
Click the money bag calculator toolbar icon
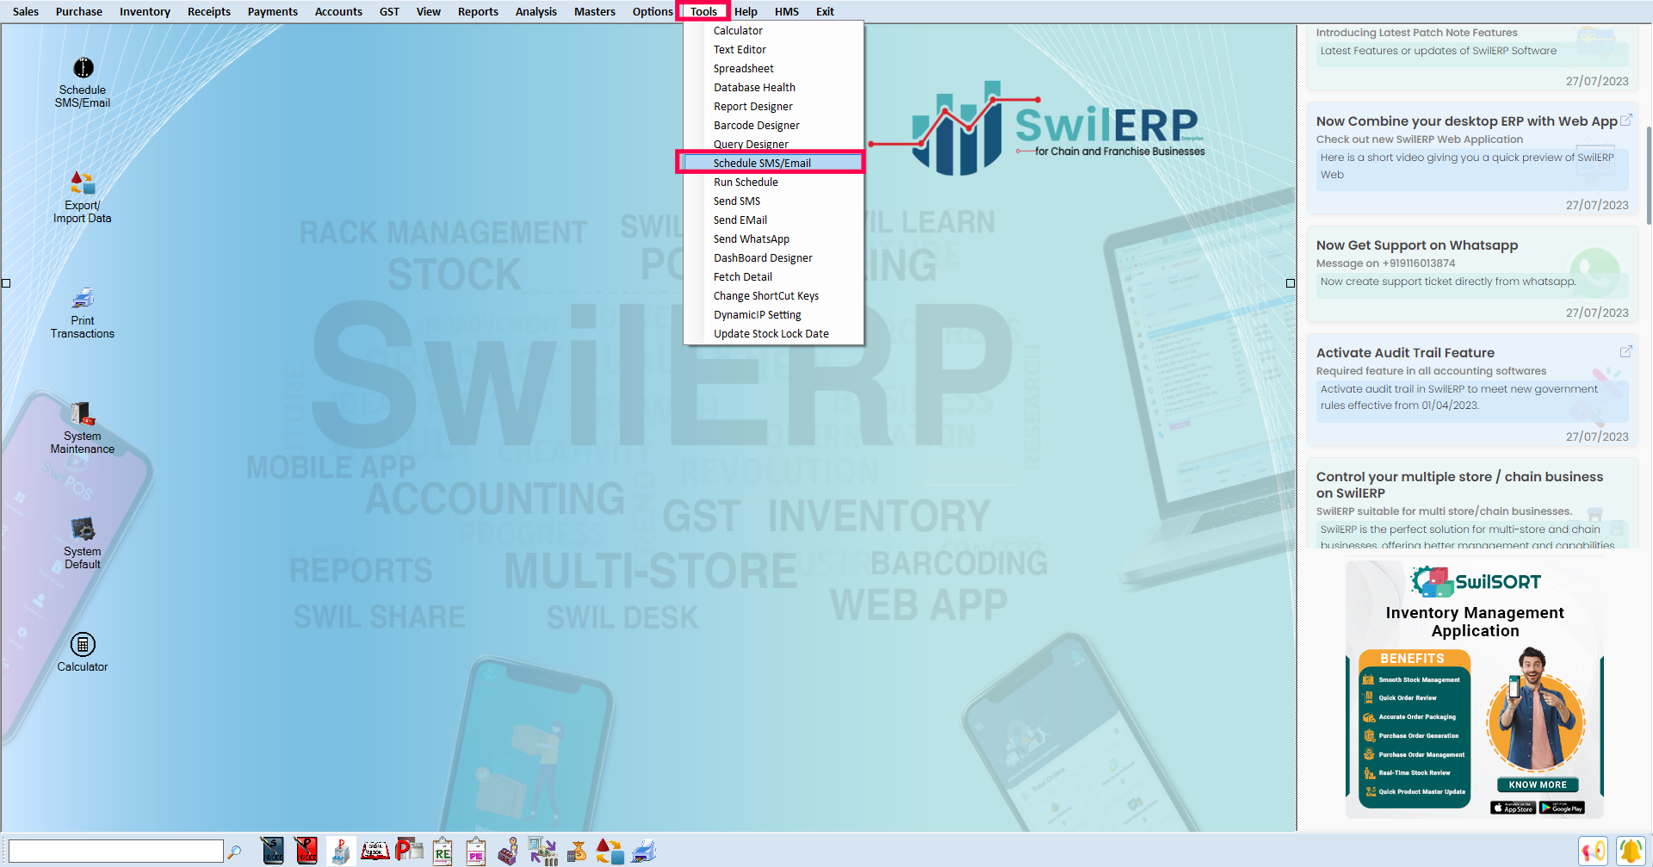[577, 851]
